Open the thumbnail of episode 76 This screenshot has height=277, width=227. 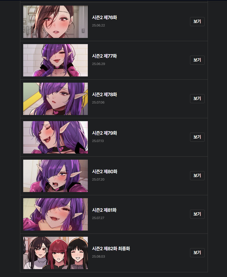point(56,22)
